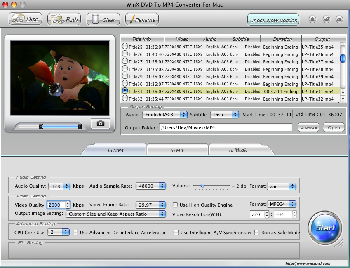Open the Output Image Setting dropdown
The height and width of the screenshot is (268, 350).
tap(116, 214)
